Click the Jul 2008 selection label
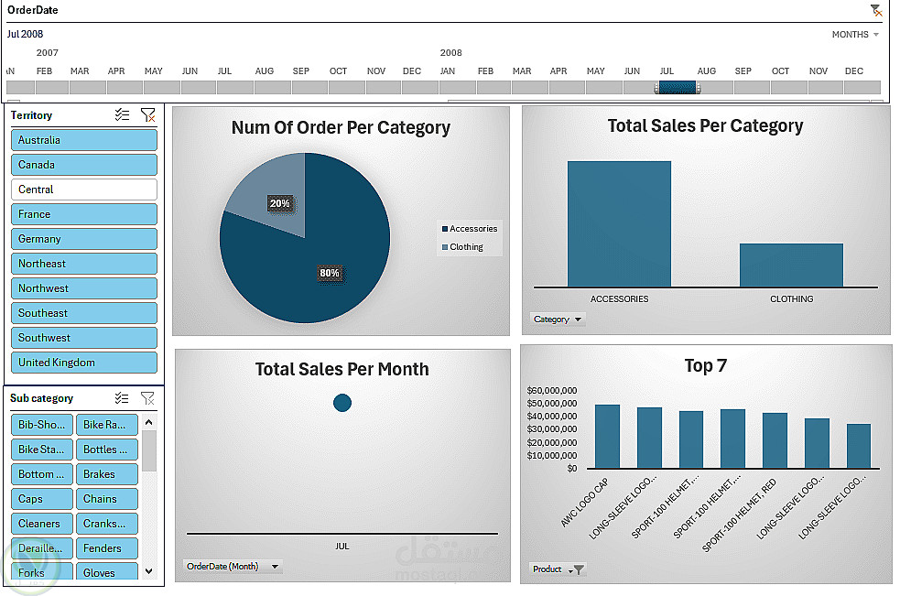Screen dimensions: 900x596 25,34
